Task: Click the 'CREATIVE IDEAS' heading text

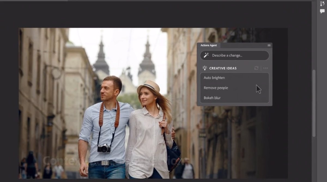Action: point(223,68)
